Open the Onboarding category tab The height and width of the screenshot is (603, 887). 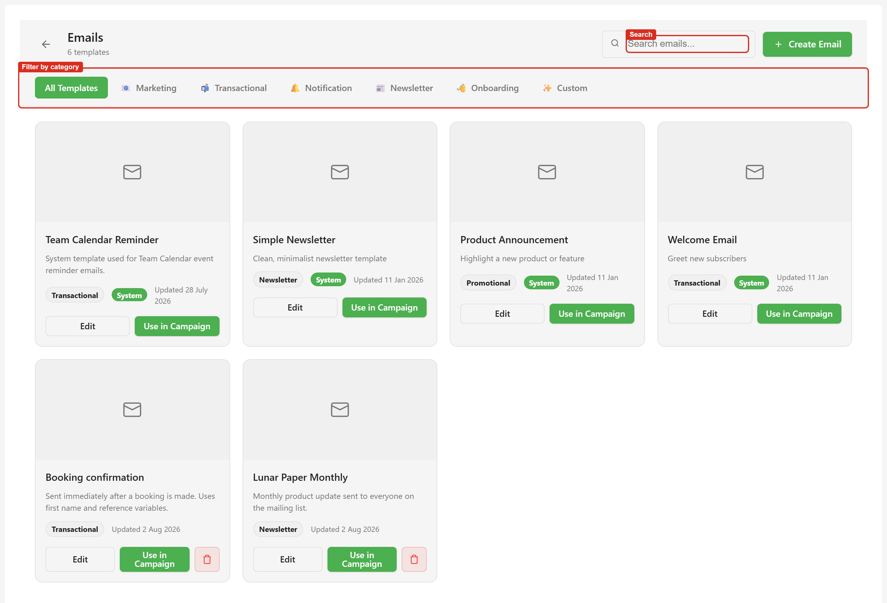click(x=488, y=88)
